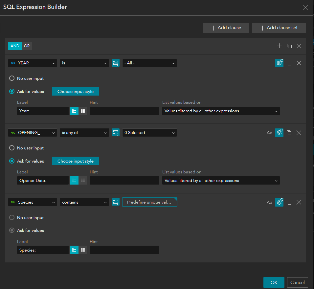This screenshot has width=314, height=289.
Task: Click the Hint field for Opener Date
Action: [124, 180]
